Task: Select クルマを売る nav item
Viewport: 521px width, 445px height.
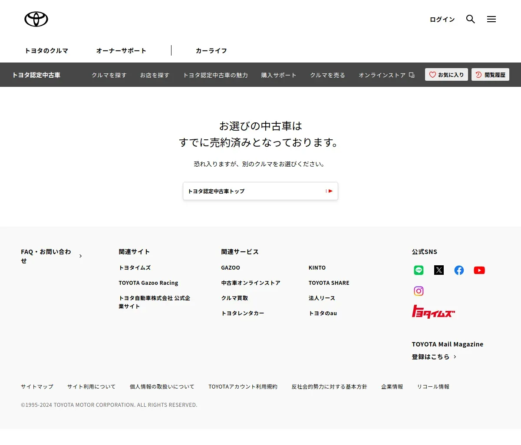Action: pyautogui.click(x=327, y=75)
